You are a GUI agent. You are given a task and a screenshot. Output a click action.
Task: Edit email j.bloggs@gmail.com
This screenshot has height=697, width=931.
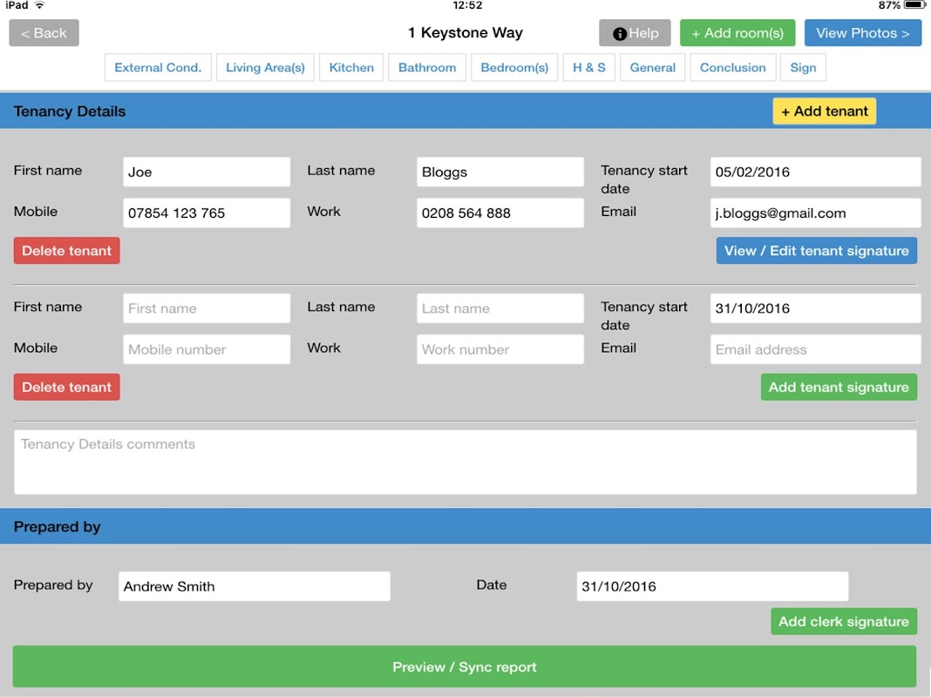[x=815, y=213]
